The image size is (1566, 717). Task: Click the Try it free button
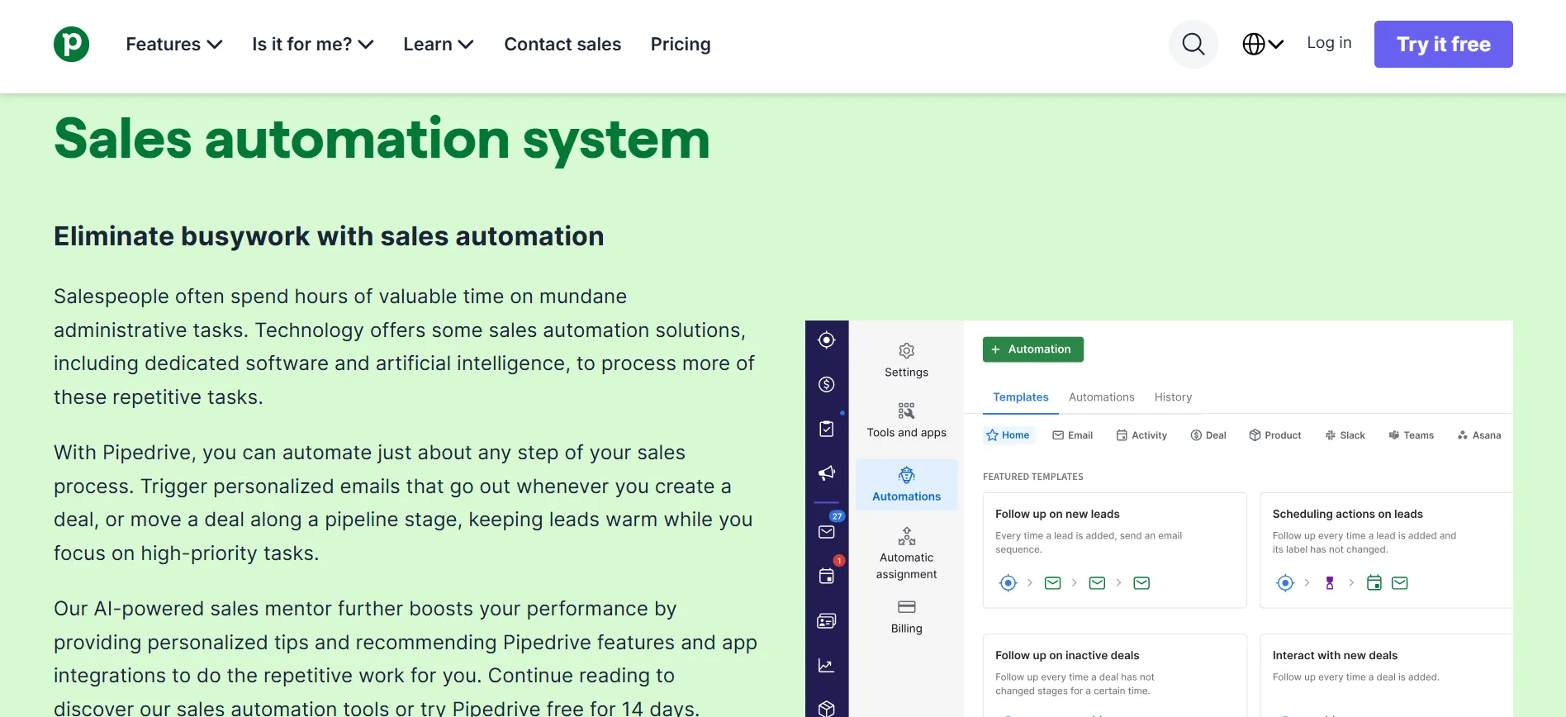tap(1443, 44)
